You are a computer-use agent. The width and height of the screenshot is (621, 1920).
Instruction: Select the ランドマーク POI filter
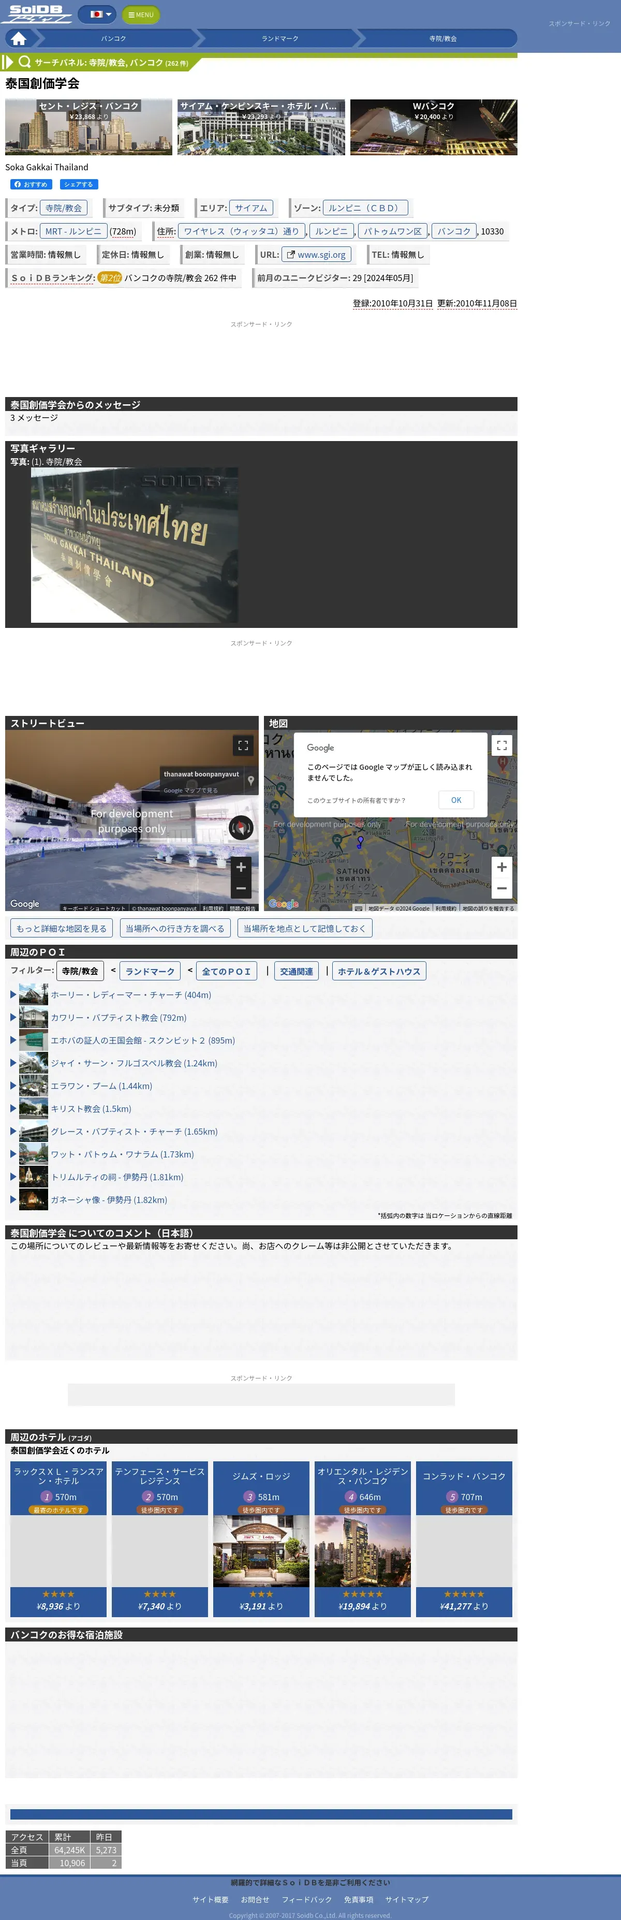150,971
